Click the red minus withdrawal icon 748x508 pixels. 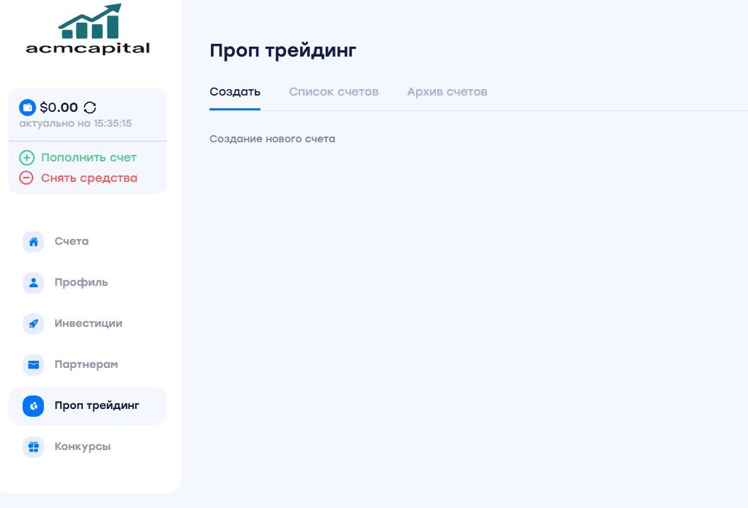25,178
